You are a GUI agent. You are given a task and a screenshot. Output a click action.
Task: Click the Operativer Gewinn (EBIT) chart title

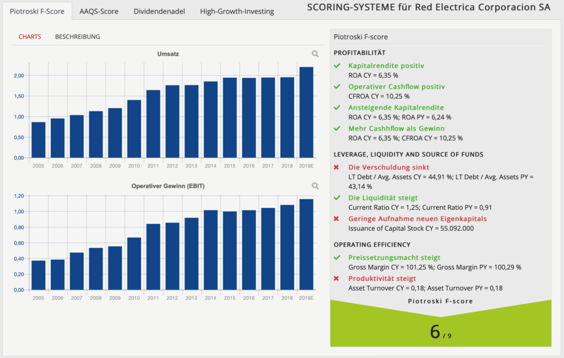click(x=168, y=186)
